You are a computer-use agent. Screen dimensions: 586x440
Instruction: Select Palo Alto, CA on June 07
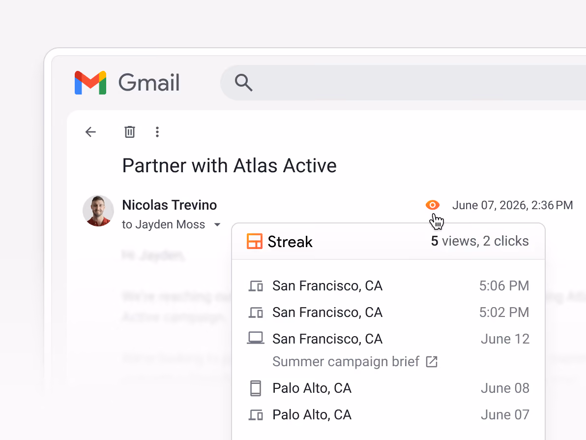[x=312, y=415]
